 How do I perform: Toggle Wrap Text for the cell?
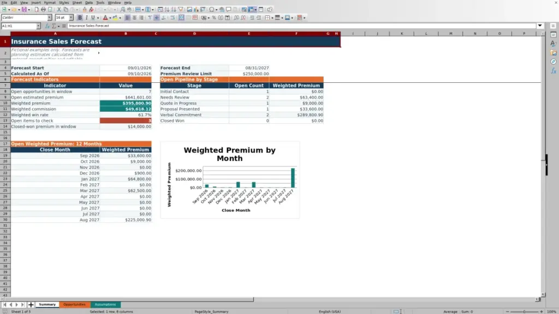coord(173,18)
